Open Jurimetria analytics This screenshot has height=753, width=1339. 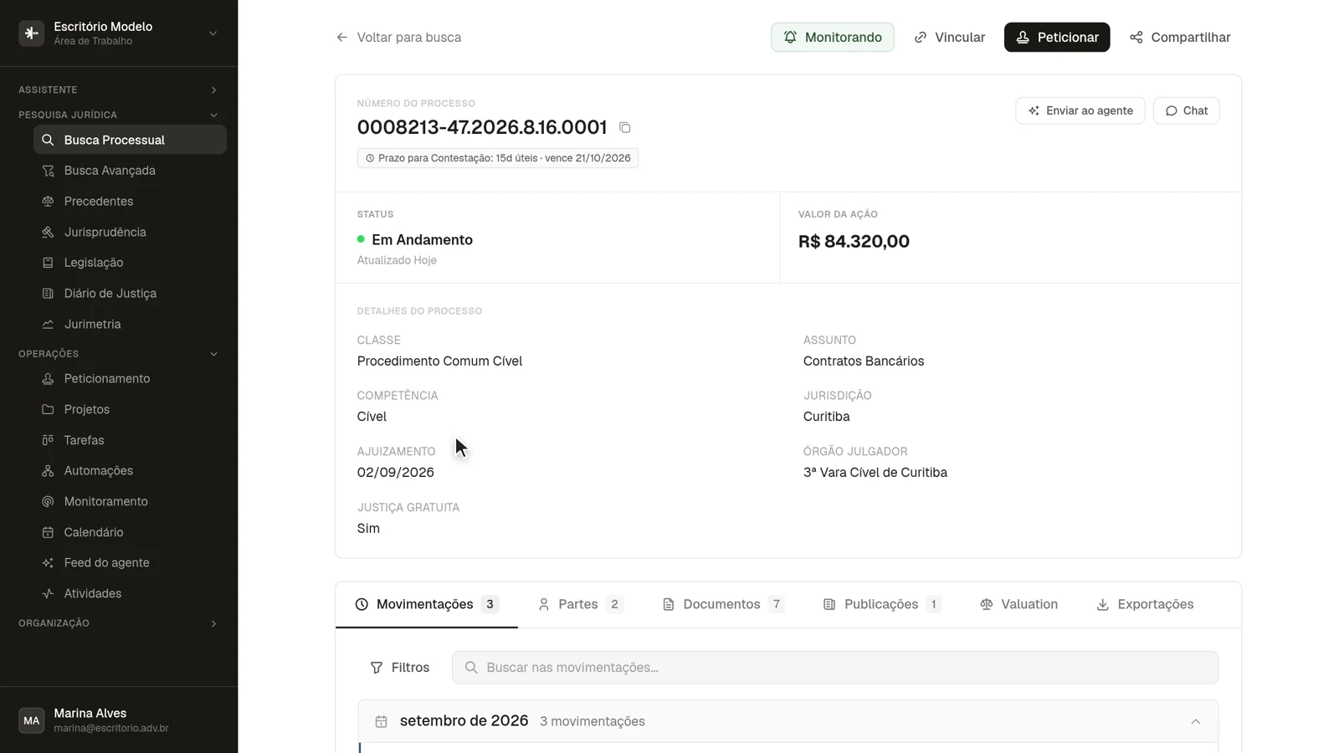click(x=130, y=324)
